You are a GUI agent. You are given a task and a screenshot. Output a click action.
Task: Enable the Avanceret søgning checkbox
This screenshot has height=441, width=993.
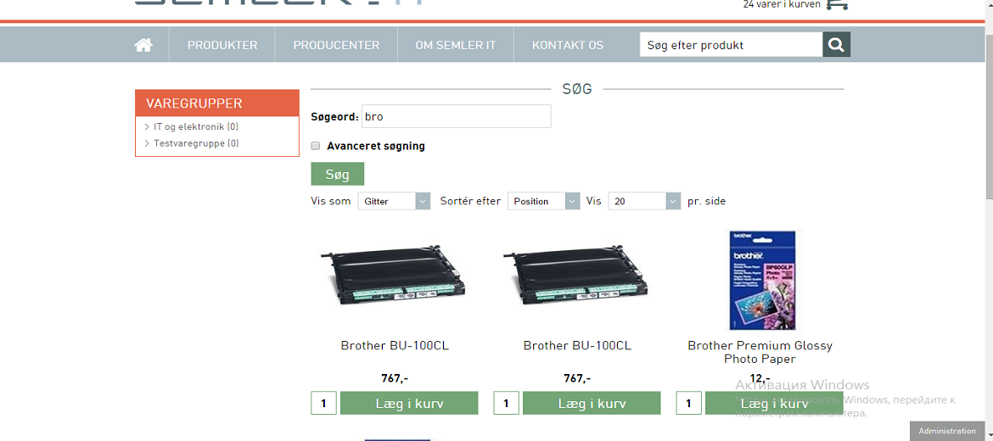click(x=316, y=146)
